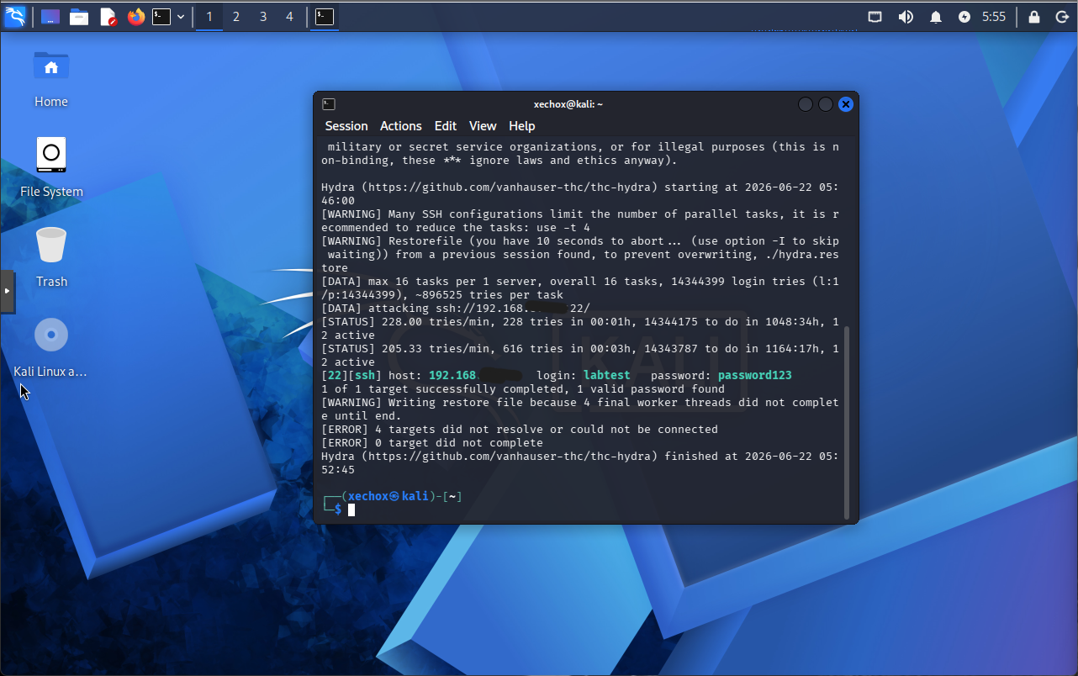Select the Trash desktop icon
The image size is (1078, 676).
coord(51,258)
